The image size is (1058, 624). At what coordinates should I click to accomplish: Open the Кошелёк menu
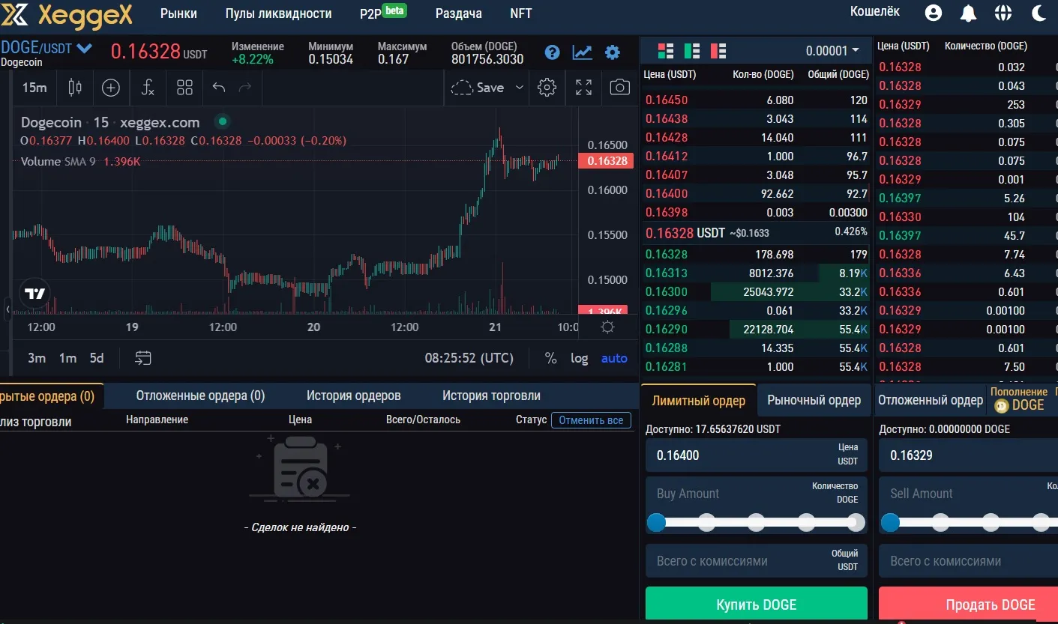[x=875, y=12]
